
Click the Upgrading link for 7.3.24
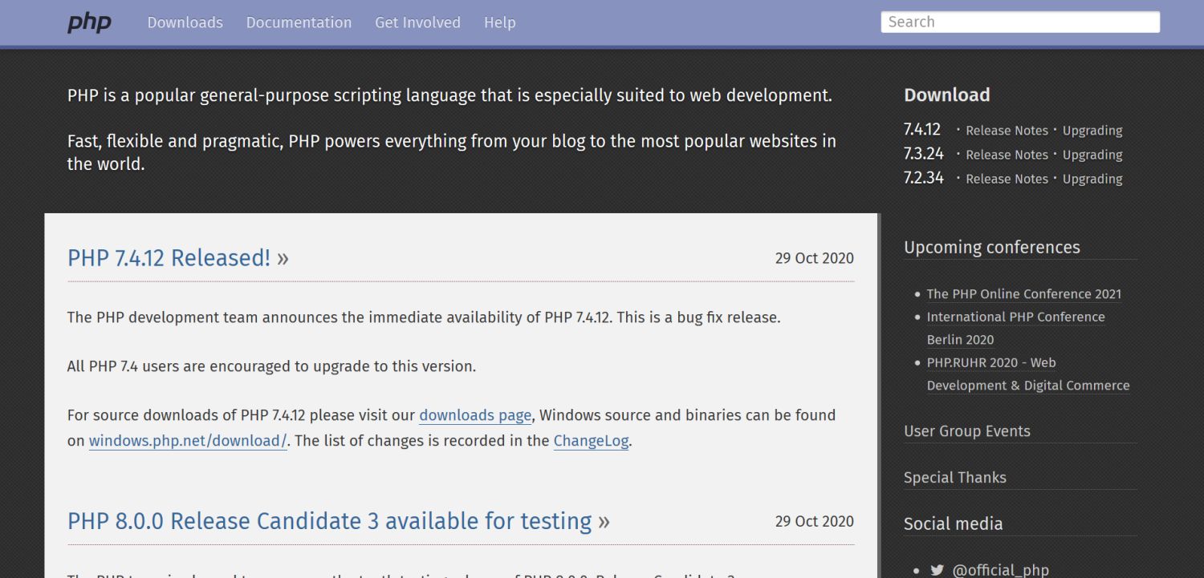(1092, 154)
